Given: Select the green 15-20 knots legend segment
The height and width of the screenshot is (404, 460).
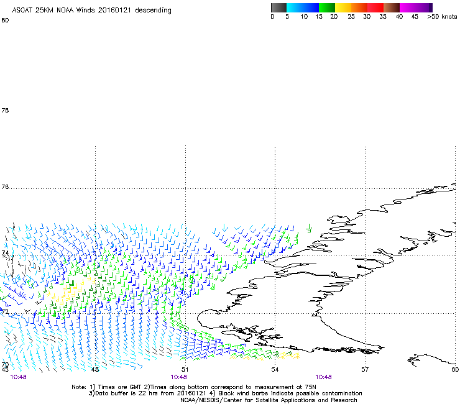Looking at the screenshot, I should click(x=327, y=7).
